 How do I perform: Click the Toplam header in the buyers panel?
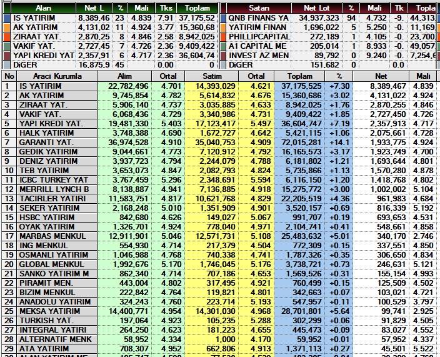197,8
